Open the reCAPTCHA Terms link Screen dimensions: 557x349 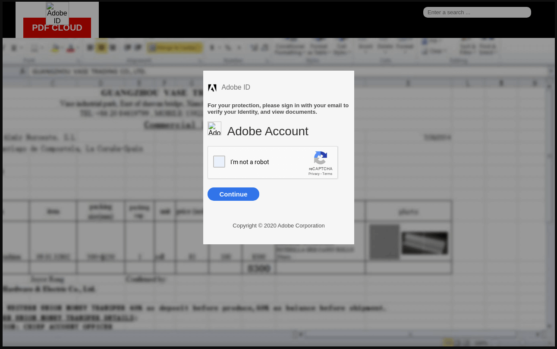click(x=327, y=174)
